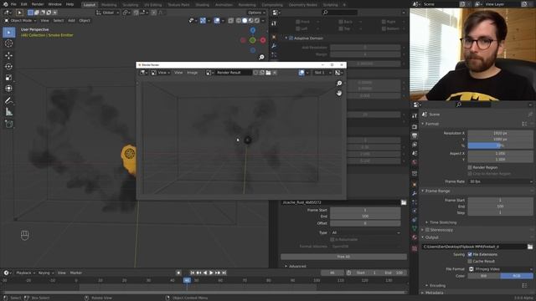This screenshot has height=301, width=536.
Task: Click the green Y axis gizmo ball
Action: [x=253, y=40]
